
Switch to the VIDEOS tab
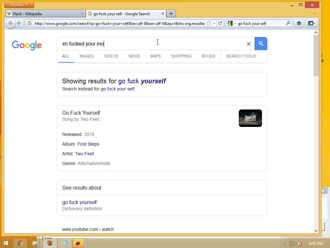(x=111, y=56)
